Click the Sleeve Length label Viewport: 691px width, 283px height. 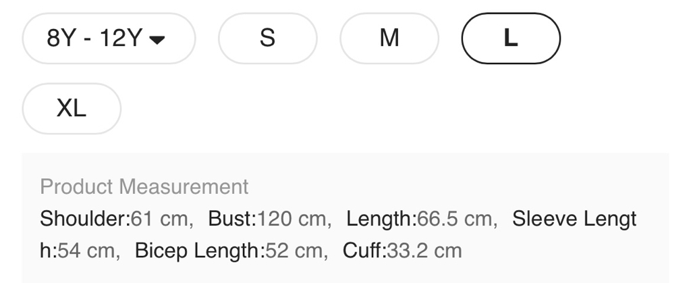pos(574,219)
